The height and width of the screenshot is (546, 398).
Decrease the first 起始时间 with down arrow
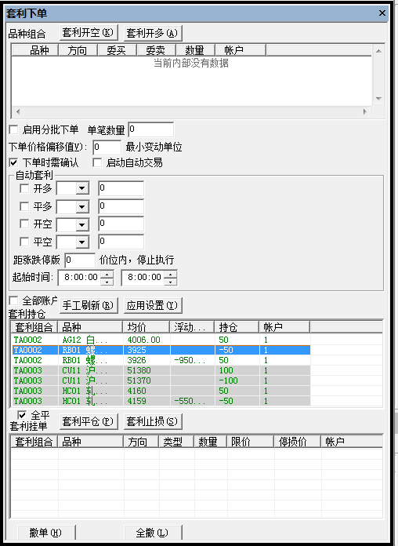[x=107, y=282]
